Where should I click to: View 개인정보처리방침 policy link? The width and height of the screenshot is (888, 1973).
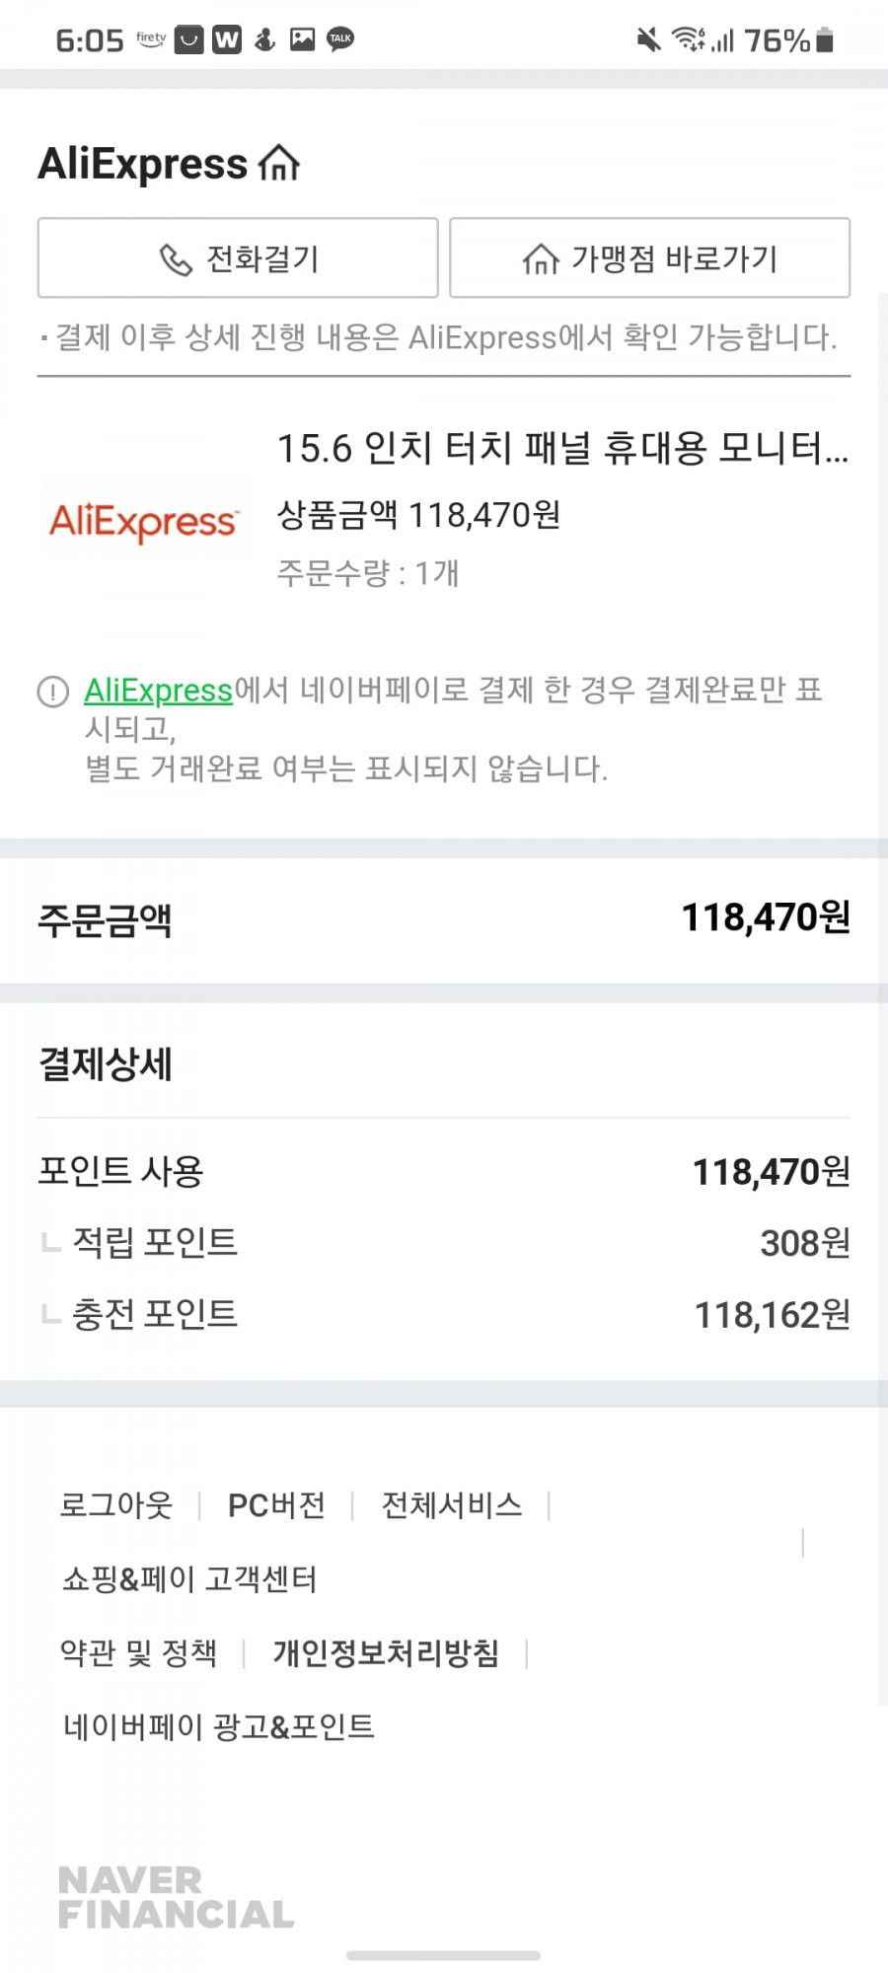(386, 1652)
